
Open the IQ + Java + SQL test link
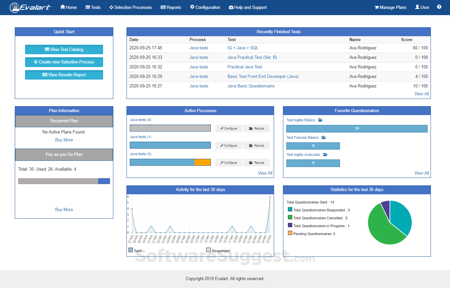243,48
